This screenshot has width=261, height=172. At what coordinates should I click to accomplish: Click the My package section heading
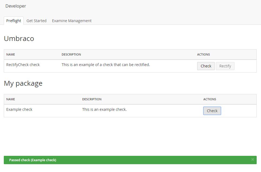coord(23,83)
